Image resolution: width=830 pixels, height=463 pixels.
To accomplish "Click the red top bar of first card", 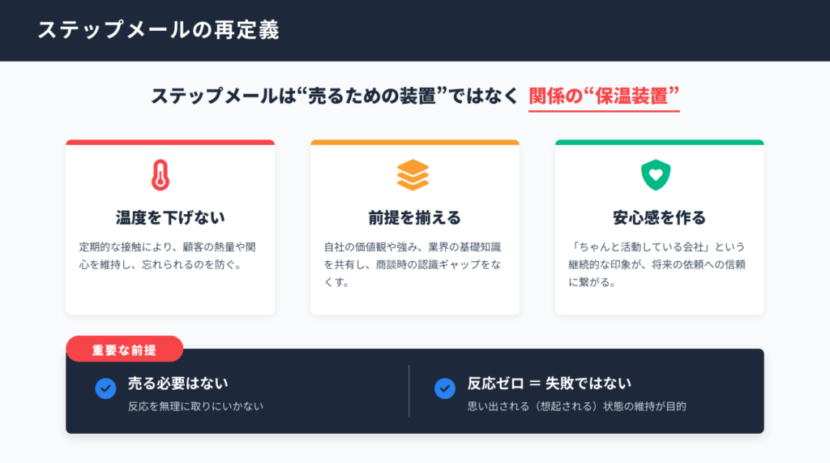I will pyautogui.click(x=170, y=143).
